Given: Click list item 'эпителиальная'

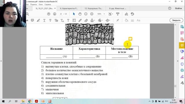Looking at the screenshot, I should pyautogui.click(x=55, y=93).
